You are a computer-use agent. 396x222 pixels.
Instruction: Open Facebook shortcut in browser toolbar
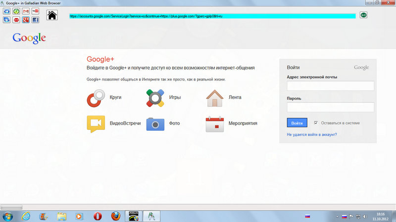(35, 20)
